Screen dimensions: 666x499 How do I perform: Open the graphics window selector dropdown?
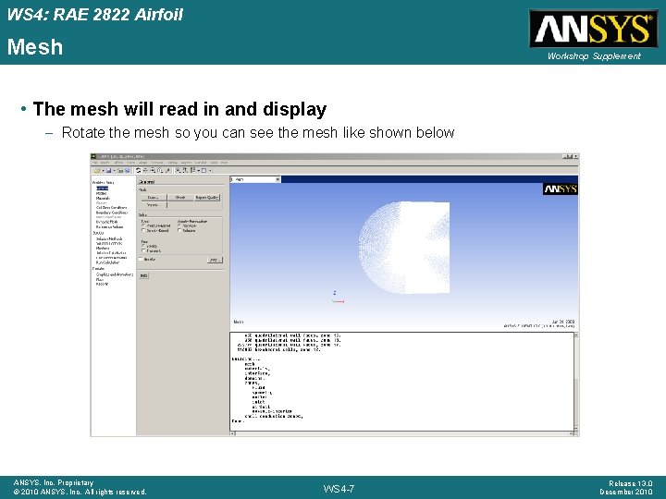277,179
